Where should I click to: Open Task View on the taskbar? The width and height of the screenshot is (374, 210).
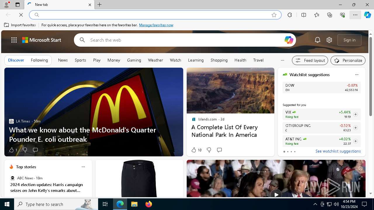pyautogui.click(x=105, y=204)
